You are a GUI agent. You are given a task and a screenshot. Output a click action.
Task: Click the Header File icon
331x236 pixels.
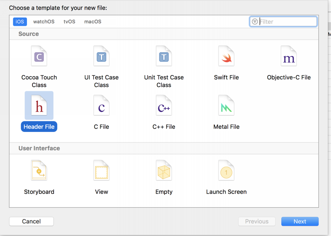pyautogui.click(x=39, y=105)
